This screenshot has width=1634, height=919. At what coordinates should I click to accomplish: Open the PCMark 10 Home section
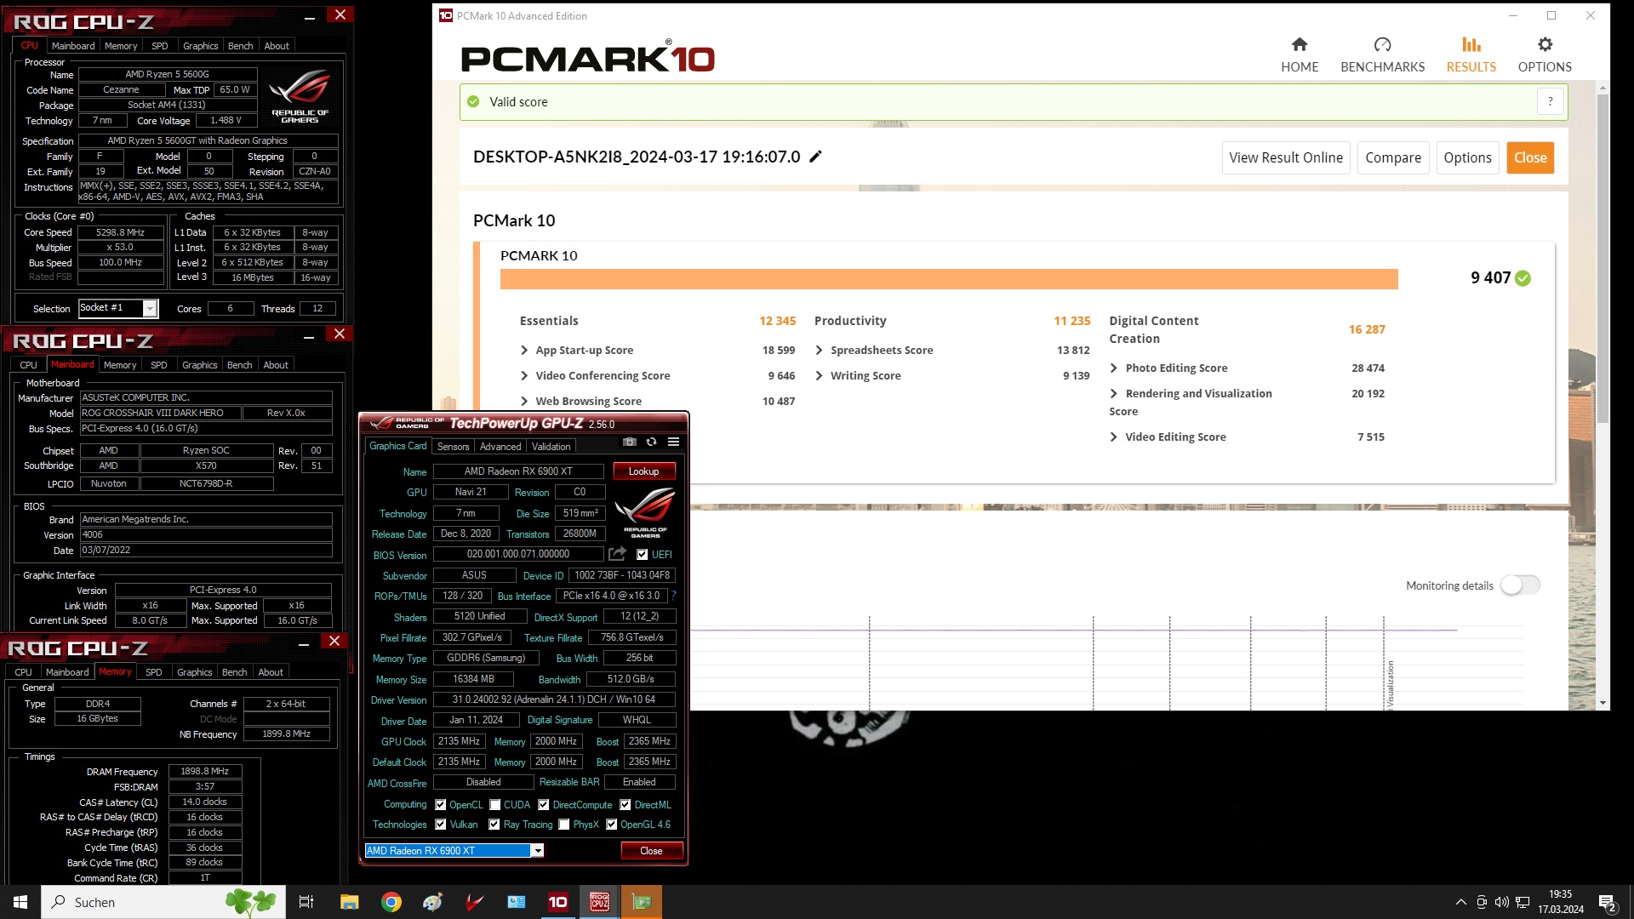pyautogui.click(x=1300, y=55)
